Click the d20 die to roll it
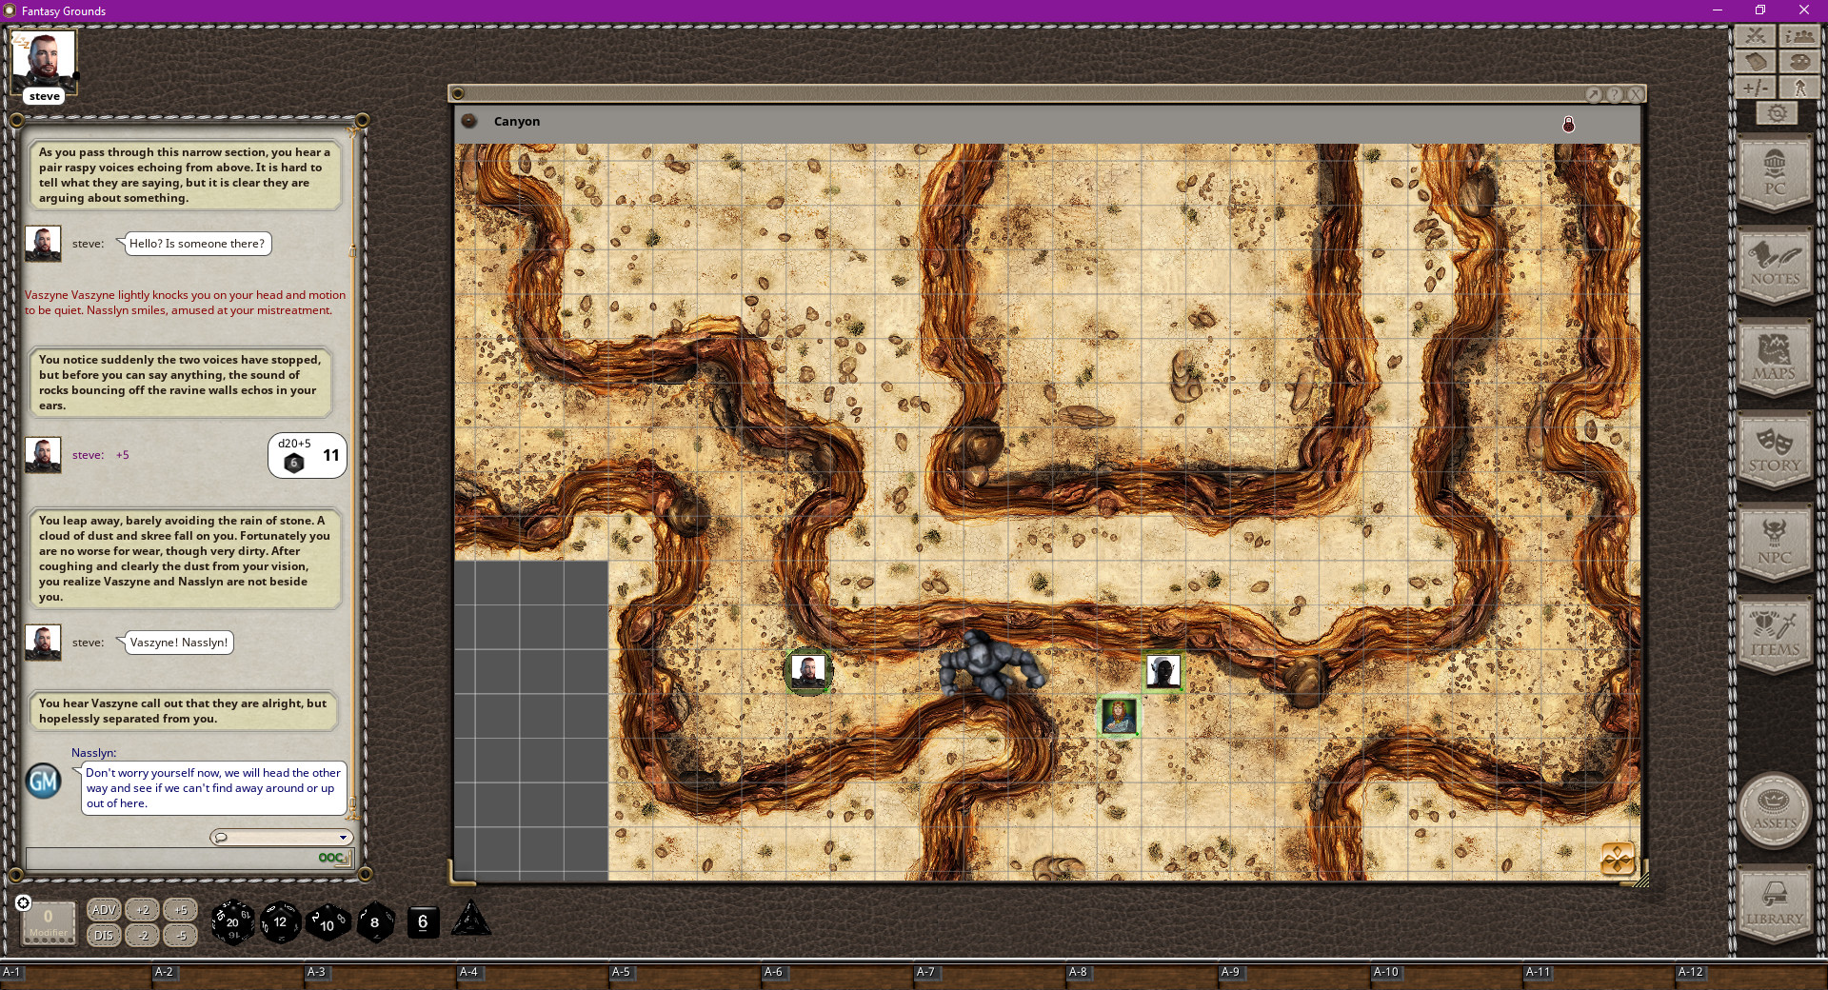 [232, 922]
